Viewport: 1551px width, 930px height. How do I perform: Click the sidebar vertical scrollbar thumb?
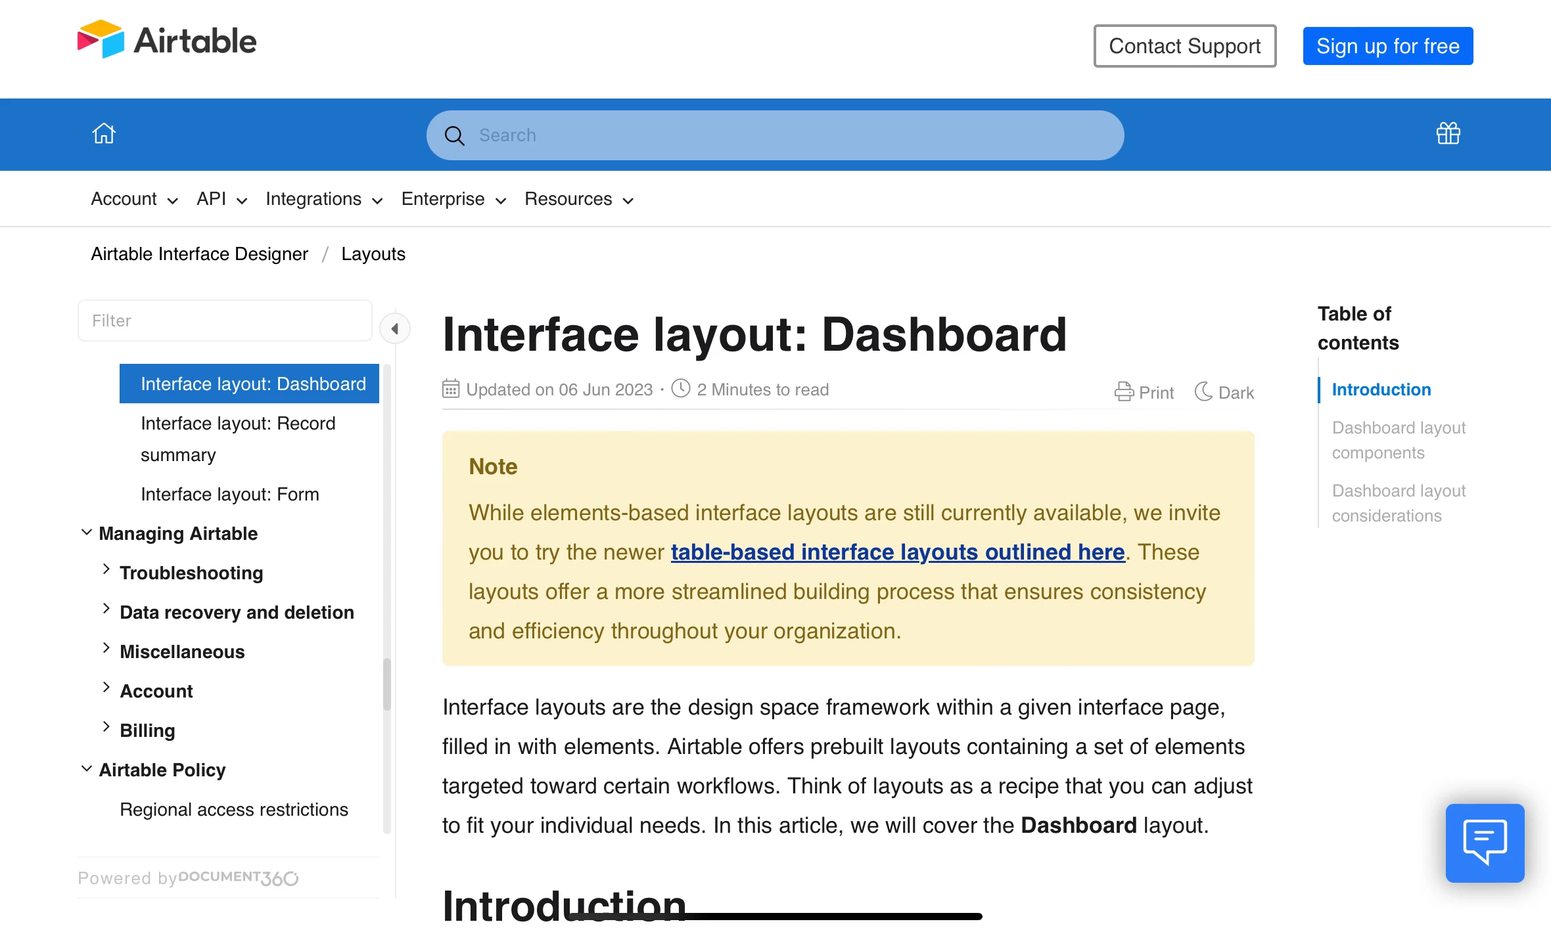point(387,684)
